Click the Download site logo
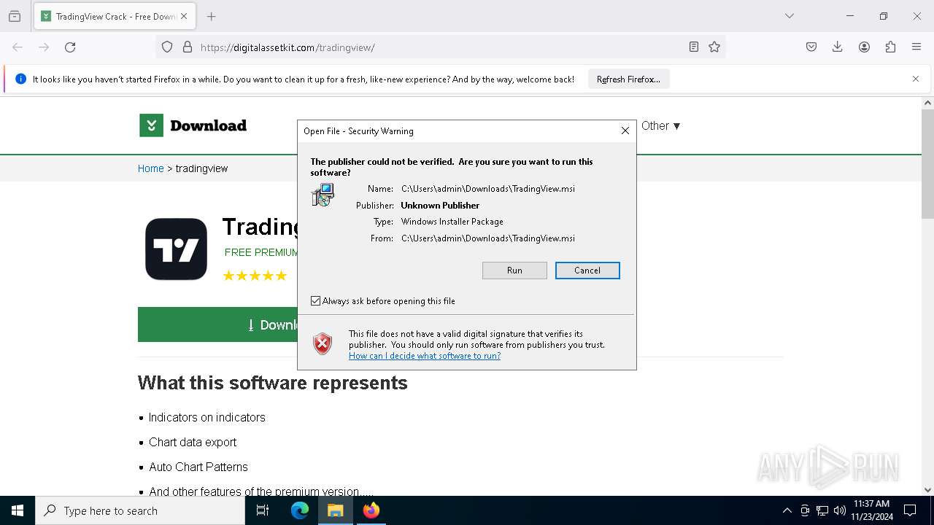934x525 pixels. tap(193, 125)
